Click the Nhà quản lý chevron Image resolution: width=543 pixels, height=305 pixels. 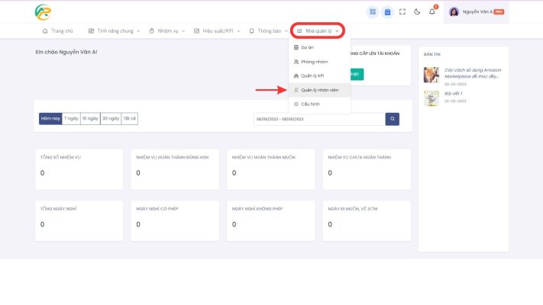pyautogui.click(x=337, y=31)
